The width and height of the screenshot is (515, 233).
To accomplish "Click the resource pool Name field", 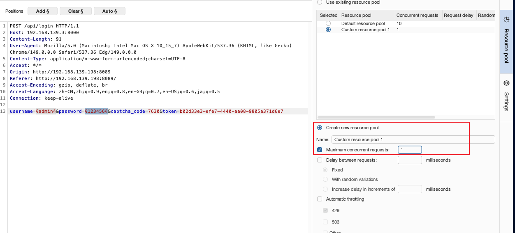I will tap(413, 139).
